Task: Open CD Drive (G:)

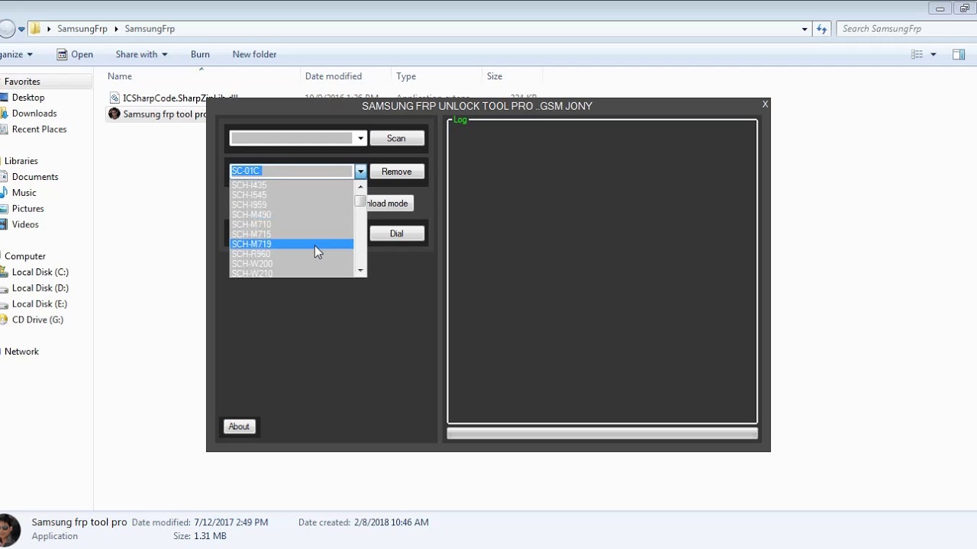Action: pos(37,320)
